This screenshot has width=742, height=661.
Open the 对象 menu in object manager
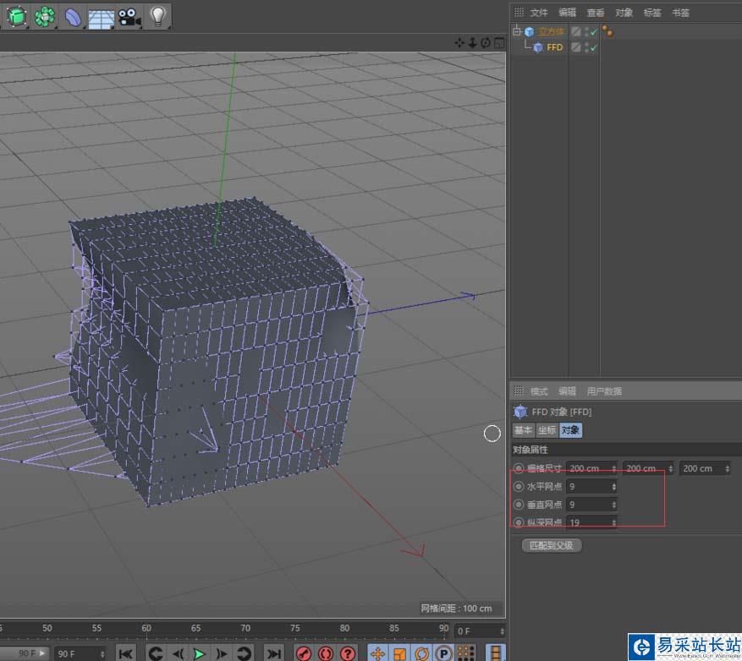(x=624, y=13)
